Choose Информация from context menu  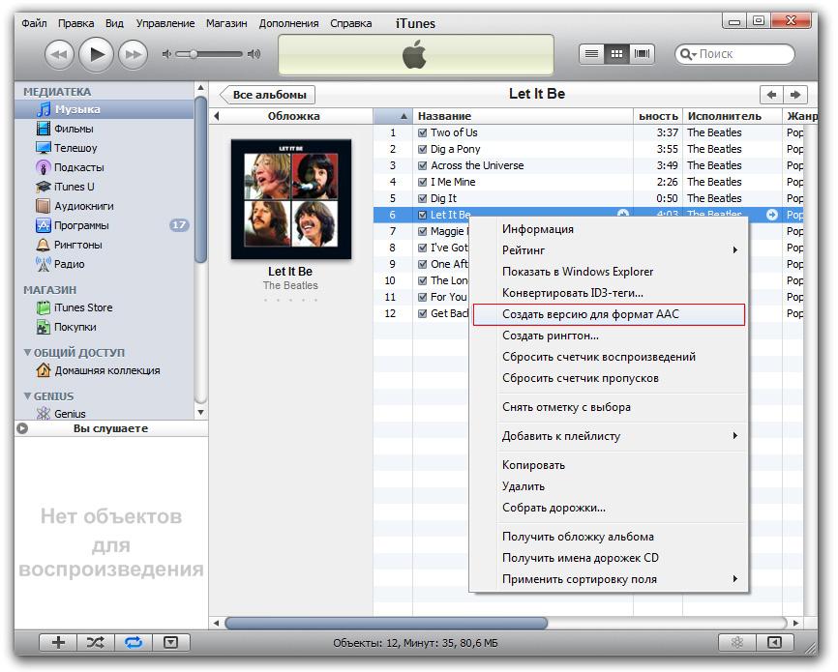(x=609, y=229)
